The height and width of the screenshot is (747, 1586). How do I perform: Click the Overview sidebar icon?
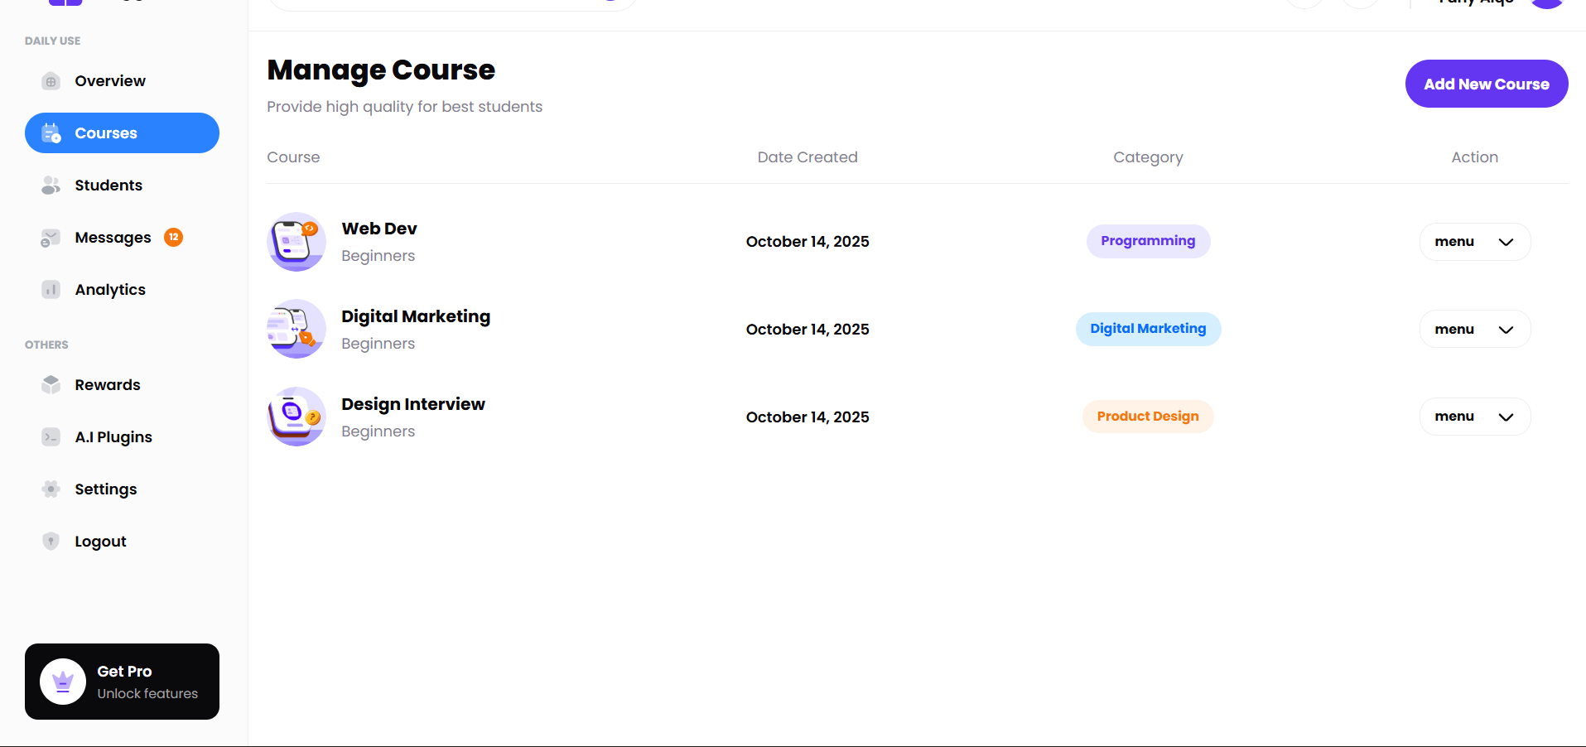coord(51,81)
